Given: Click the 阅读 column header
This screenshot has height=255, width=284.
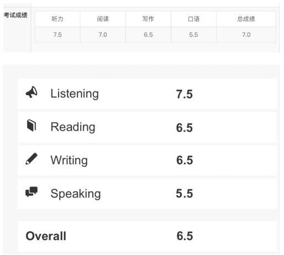Looking at the screenshot, I should [x=103, y=19].
